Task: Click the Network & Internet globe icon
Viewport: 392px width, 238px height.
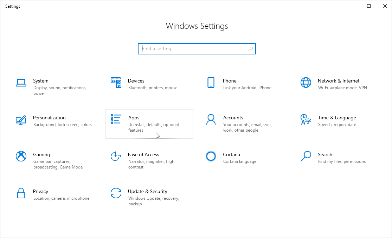Action: [x=306, y=82]
